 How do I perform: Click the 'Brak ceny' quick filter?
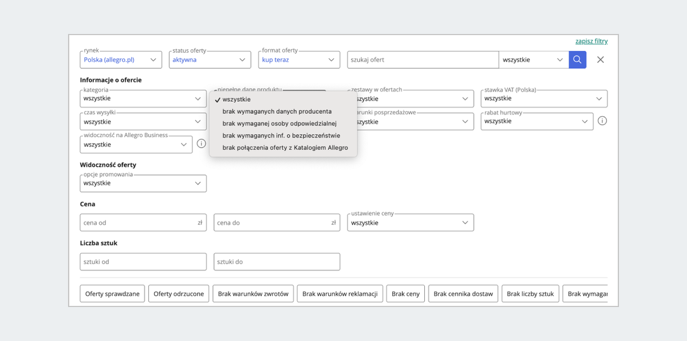point(405,294)
